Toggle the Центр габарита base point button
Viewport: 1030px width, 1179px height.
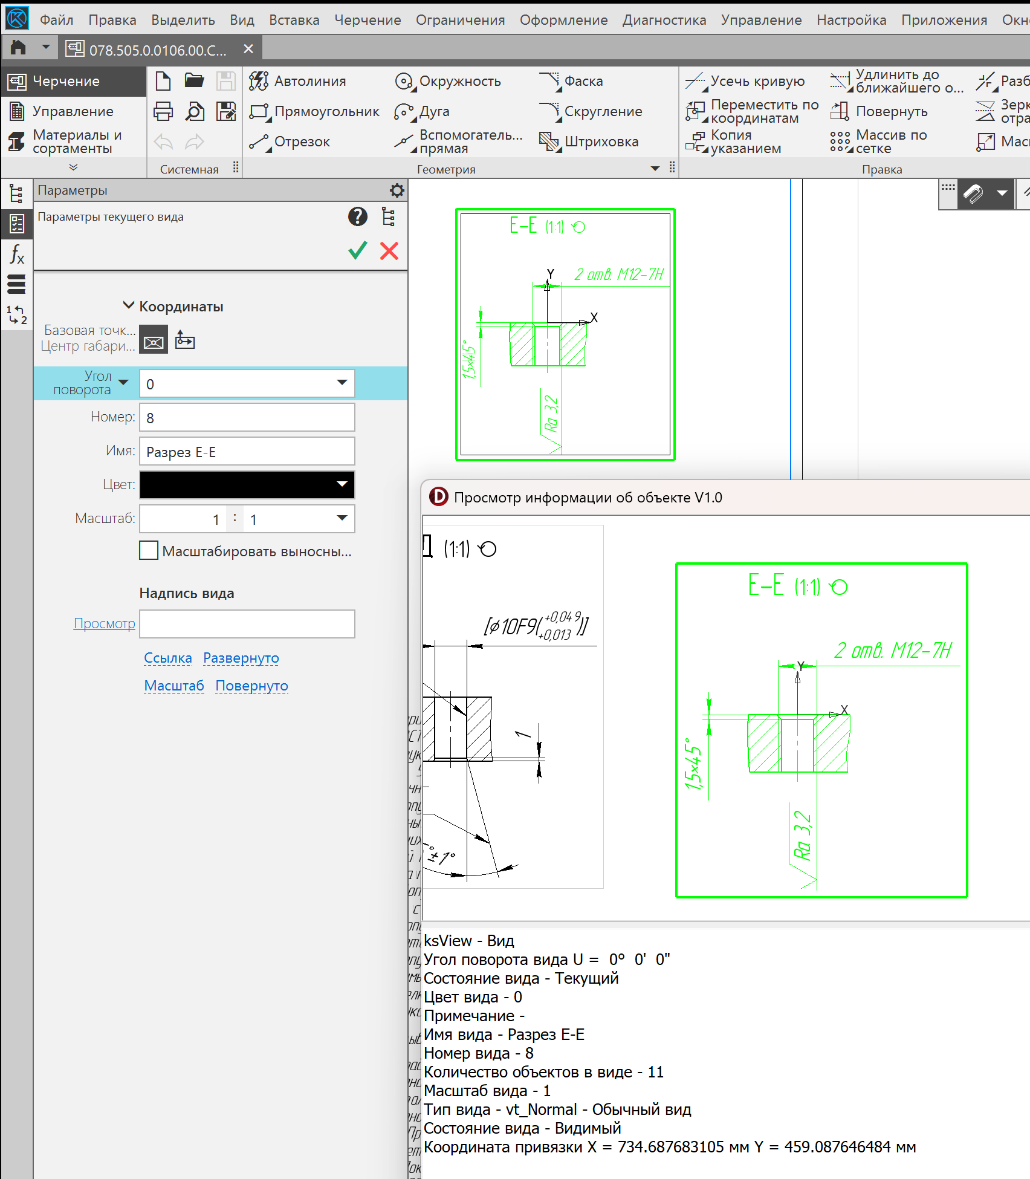coord(154,342)
